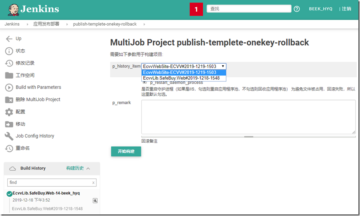Focus the p_remark text area
360x216 pixels.
click(x=248, y=117)
